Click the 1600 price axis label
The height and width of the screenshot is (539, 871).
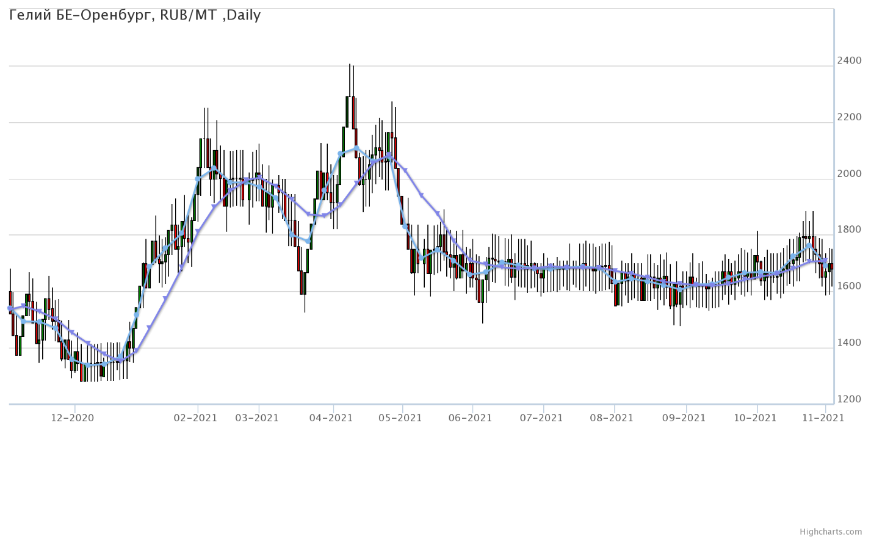[850, 286]
